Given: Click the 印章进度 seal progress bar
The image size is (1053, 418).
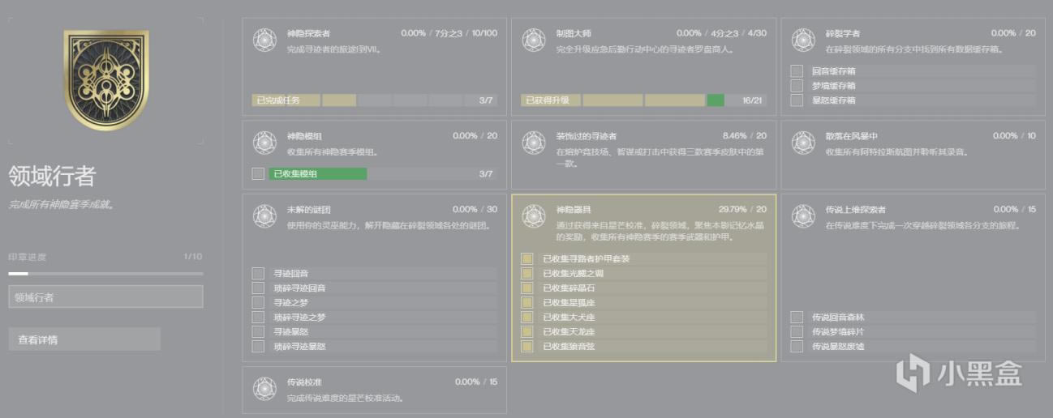Looking at the screenshot, I should pyautogui.click(x=105, y=274).
